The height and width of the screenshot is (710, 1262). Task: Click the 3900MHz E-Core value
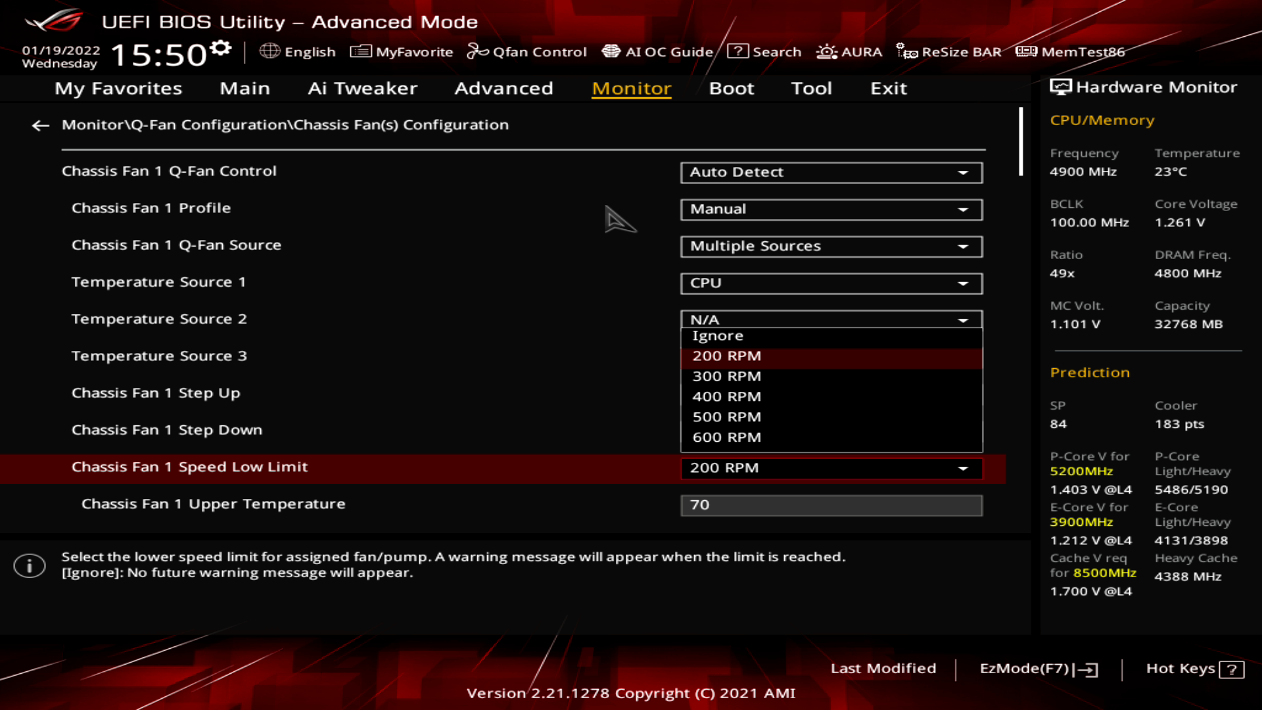[1081, 522]
